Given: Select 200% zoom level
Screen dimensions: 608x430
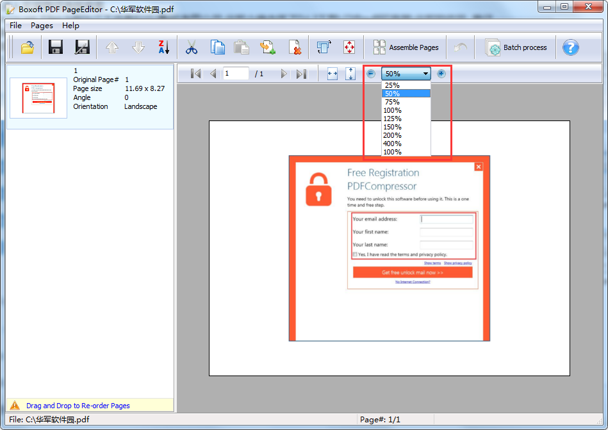Looking at the screenshot, I should pyautogui.click(x=392, y=135).
